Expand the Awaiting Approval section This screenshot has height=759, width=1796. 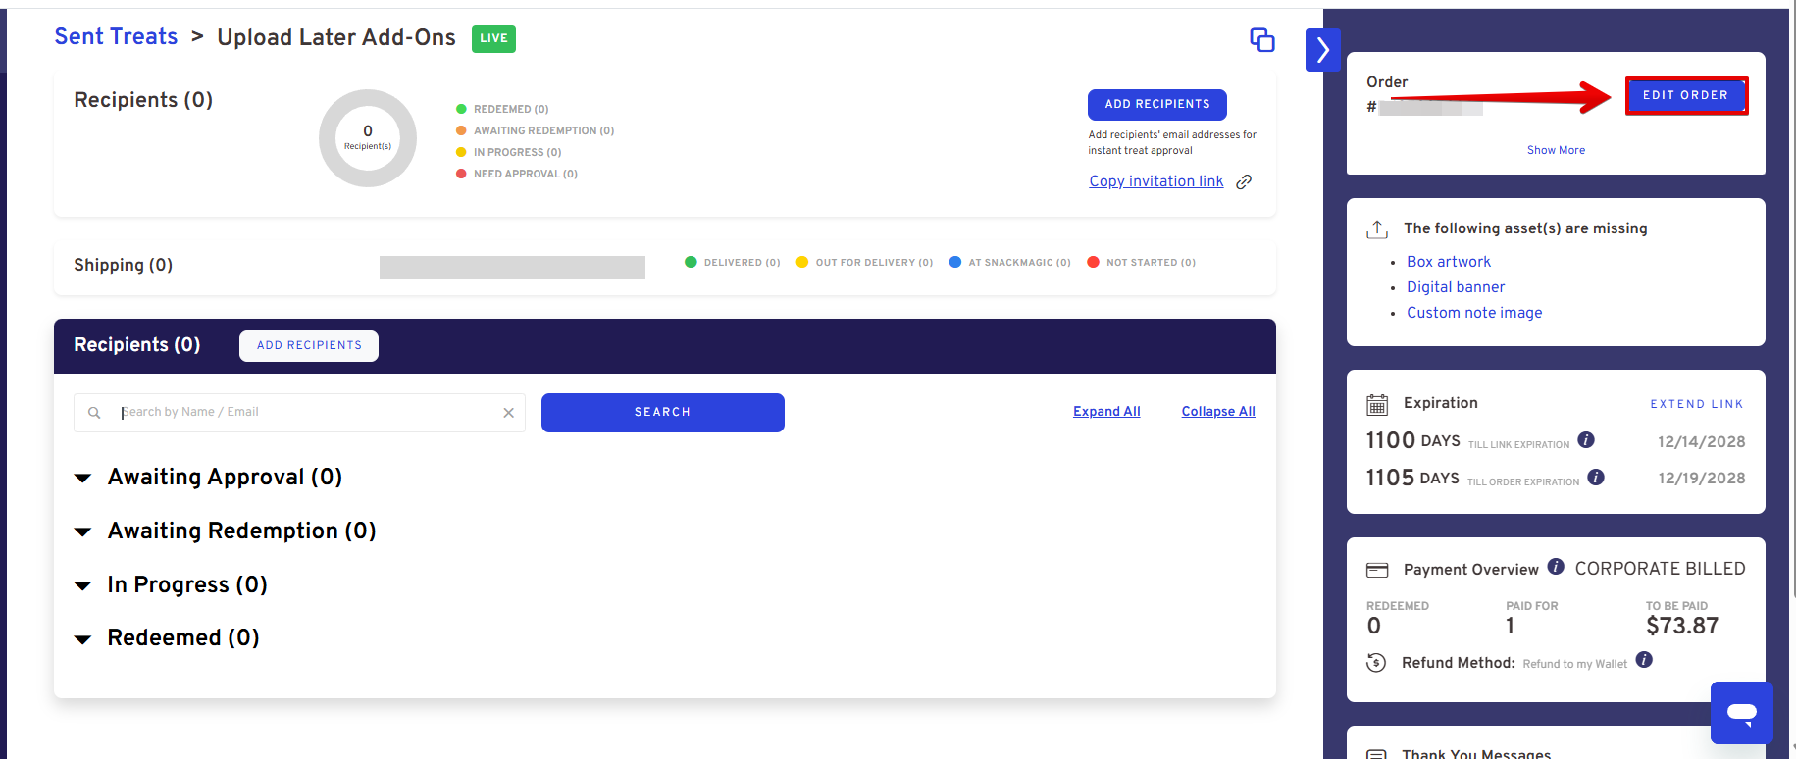83,479
